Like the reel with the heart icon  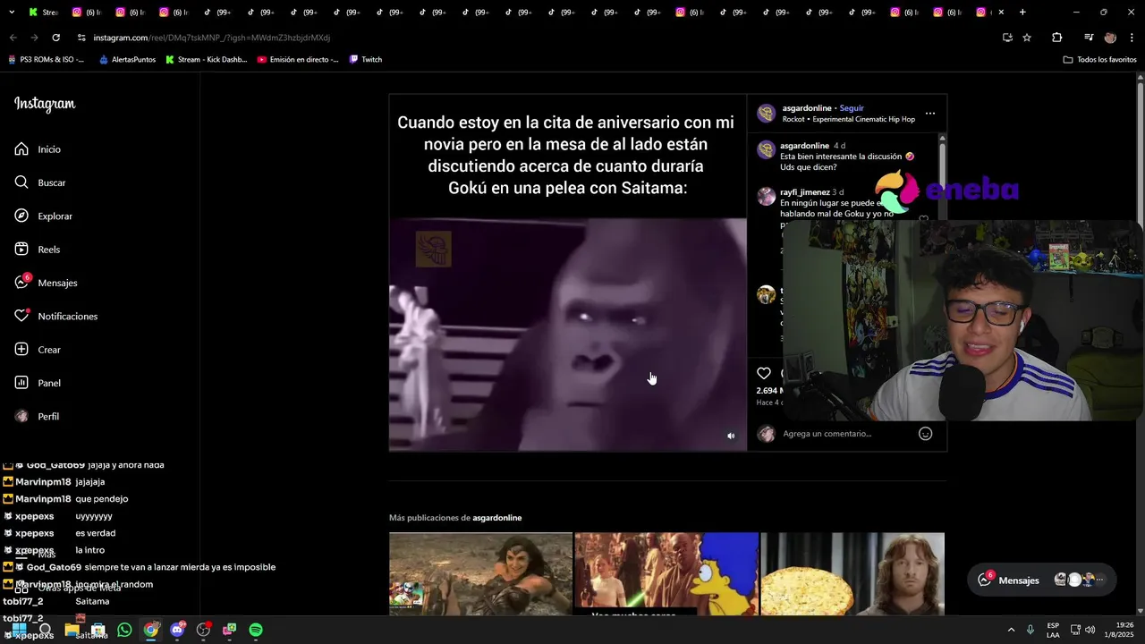[x=763, y=373]
